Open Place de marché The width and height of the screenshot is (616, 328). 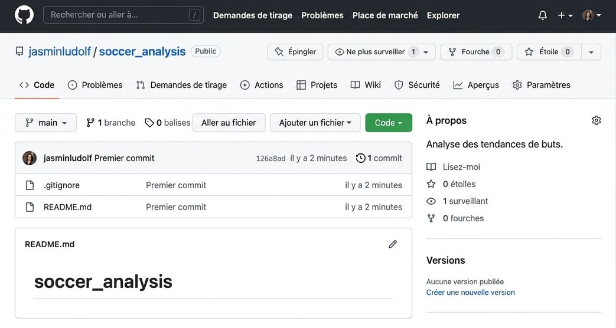(385, 15)
